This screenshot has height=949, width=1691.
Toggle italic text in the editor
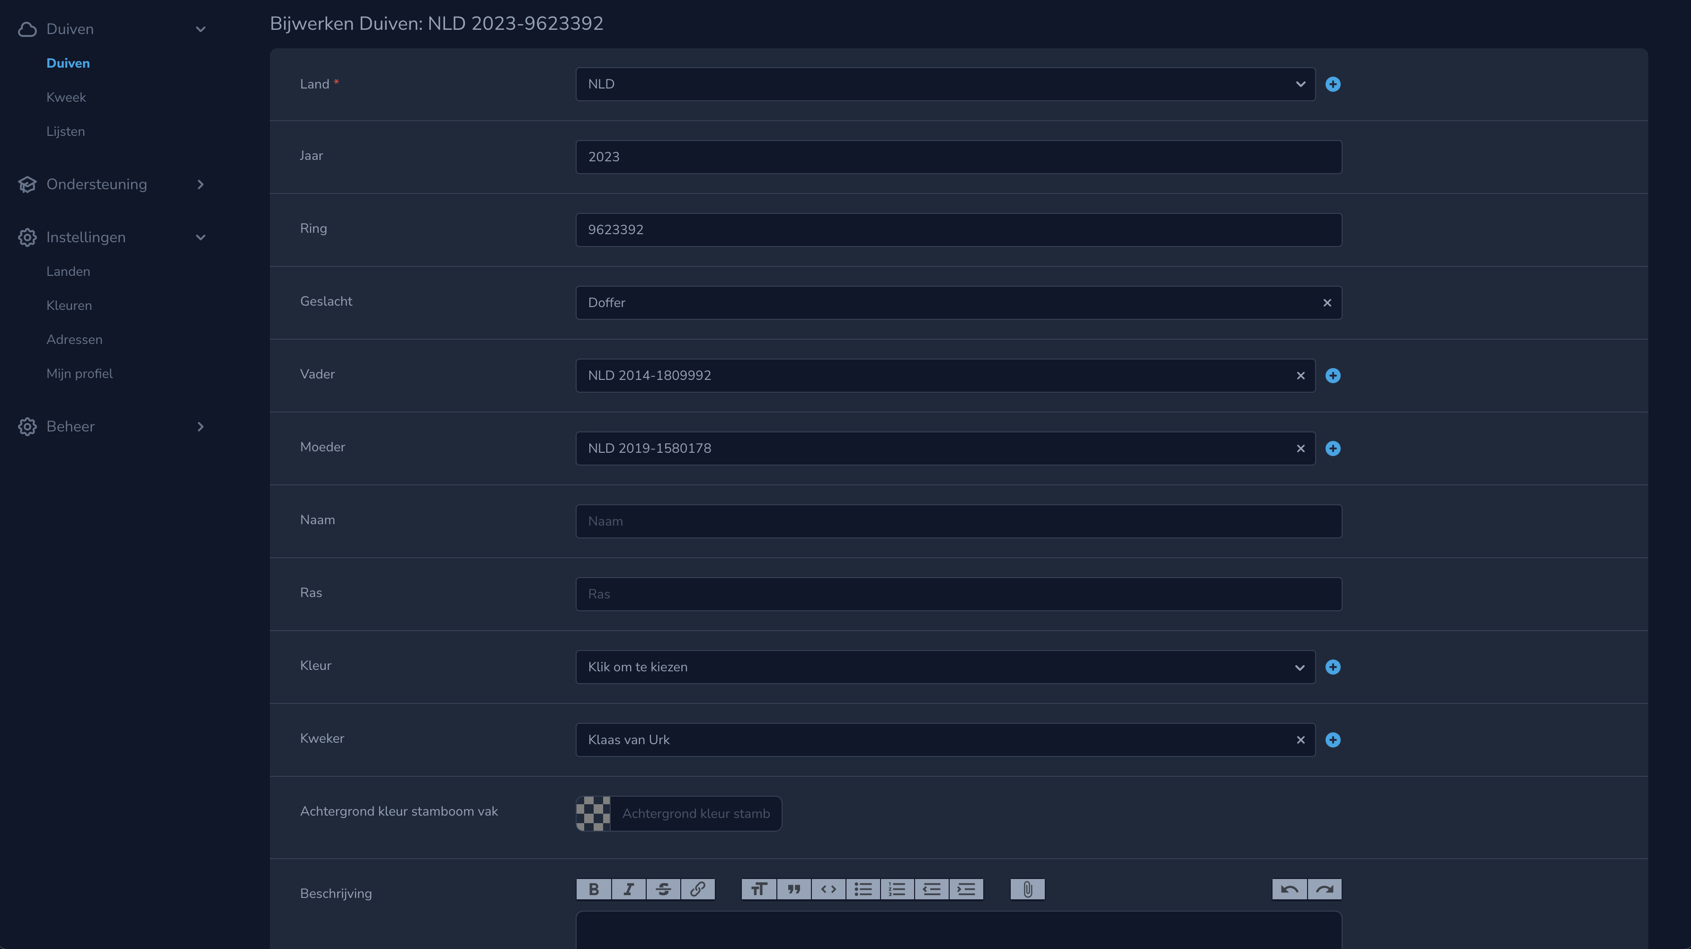pyautogui.click(x=628, y=889)
